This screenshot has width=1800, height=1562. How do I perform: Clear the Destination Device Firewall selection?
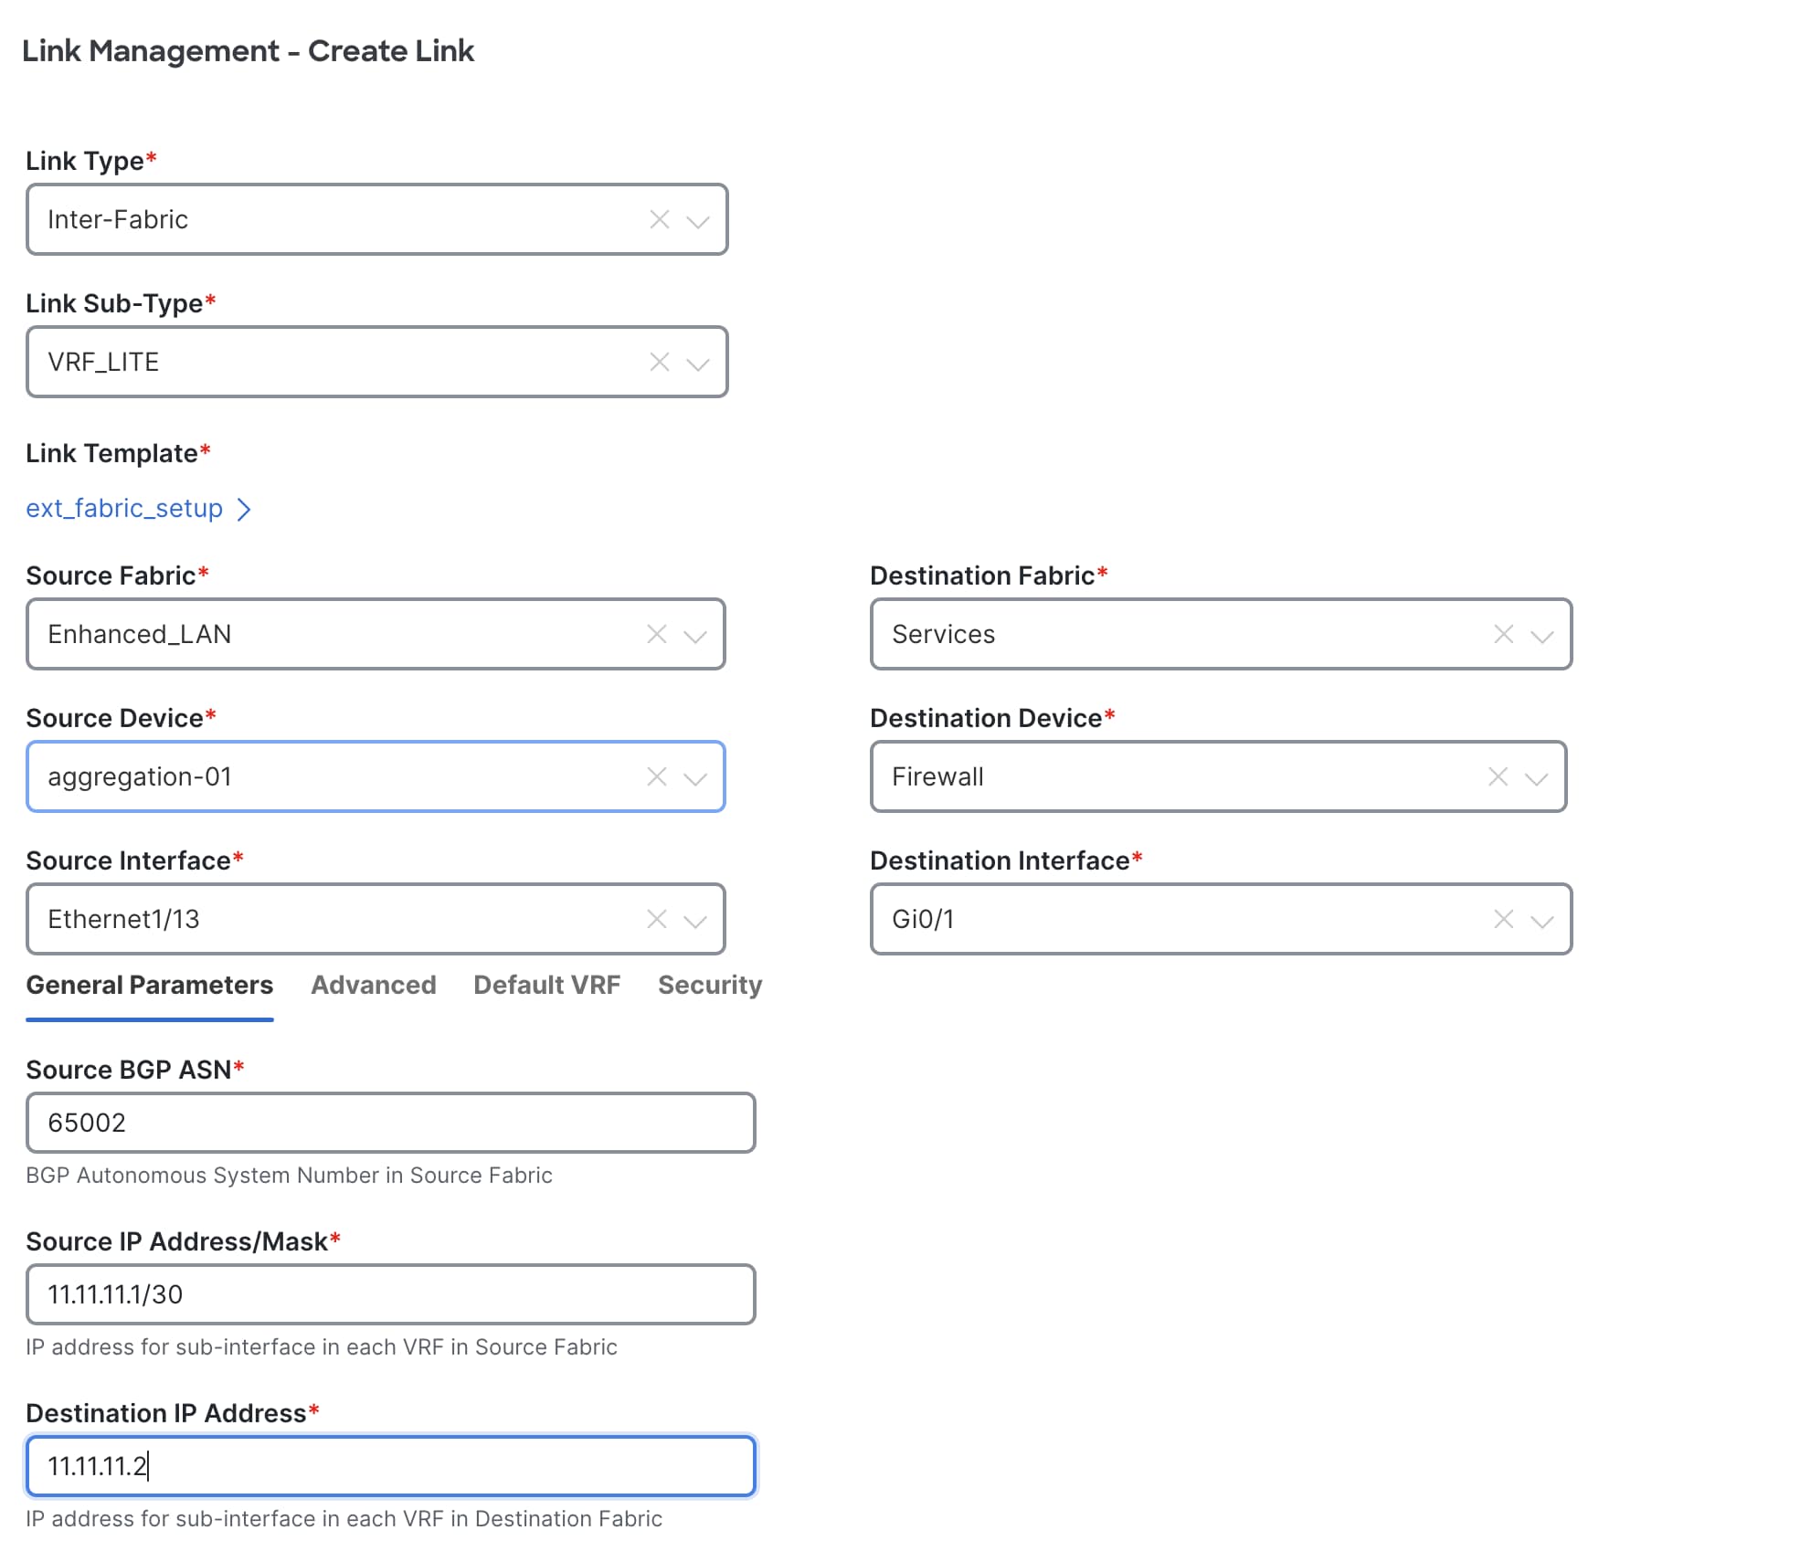coord(1497,776)
